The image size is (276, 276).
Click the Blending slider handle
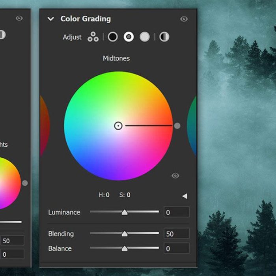(x=125, y=234)
